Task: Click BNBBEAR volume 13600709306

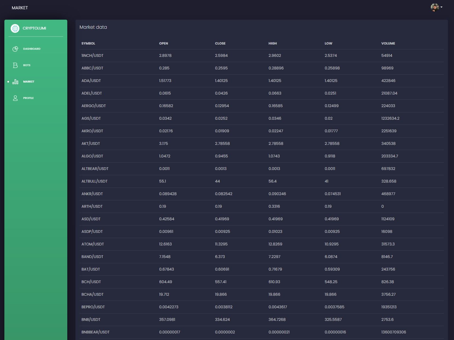Action: 394,332
